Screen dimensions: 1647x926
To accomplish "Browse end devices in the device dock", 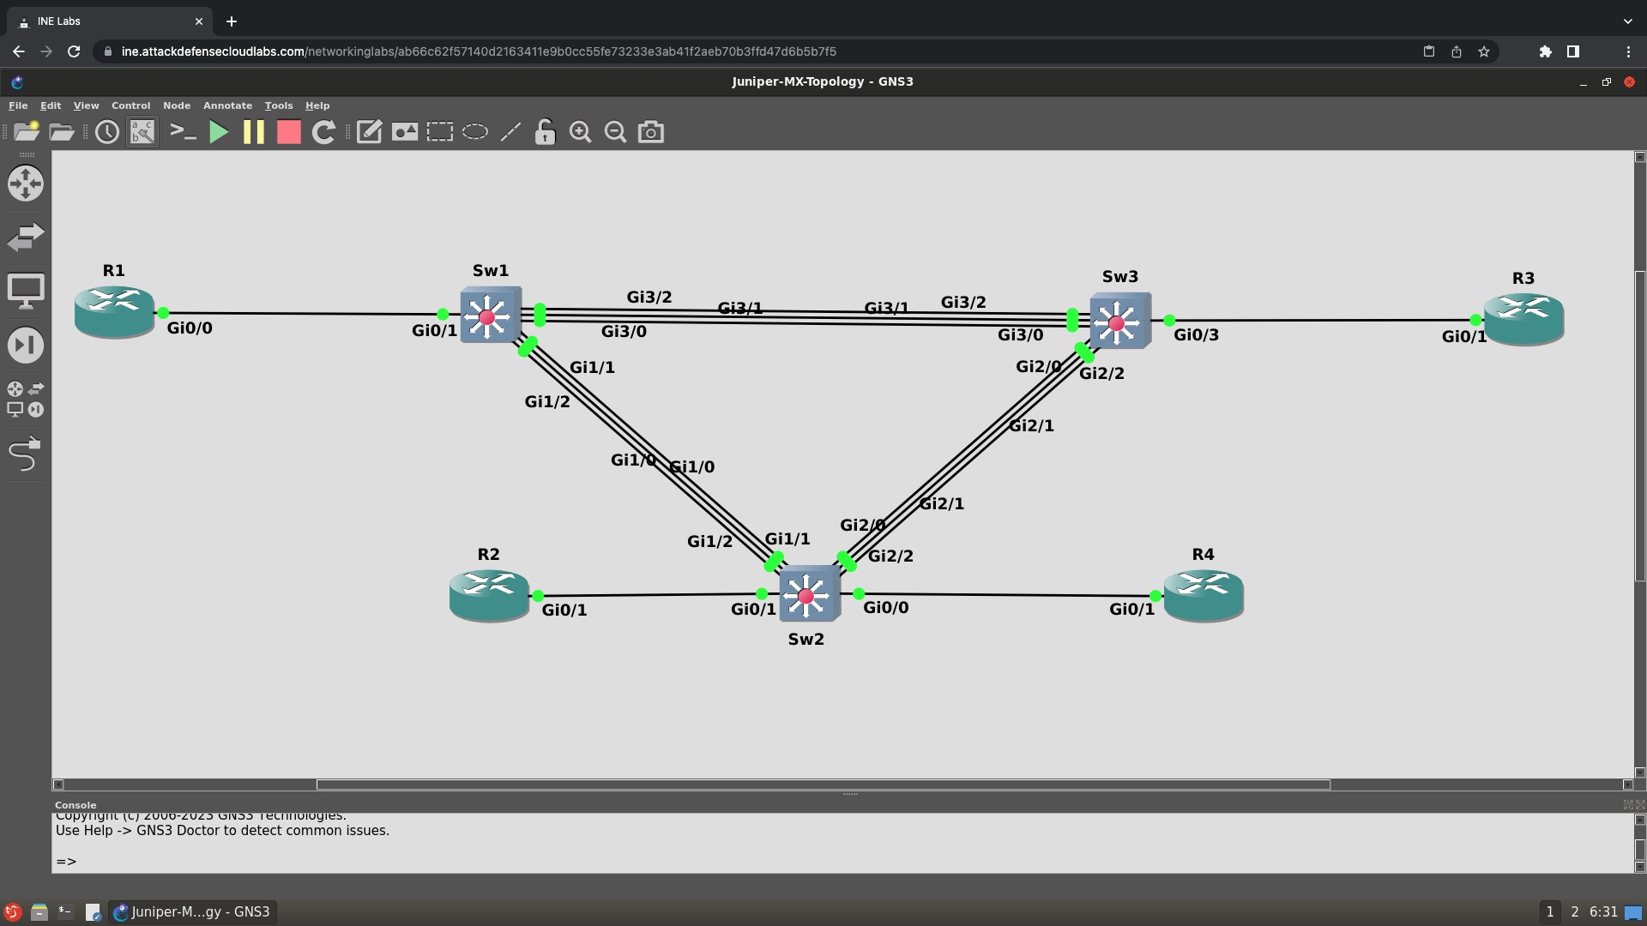I will pyautogui.click(x=26, y=292).
